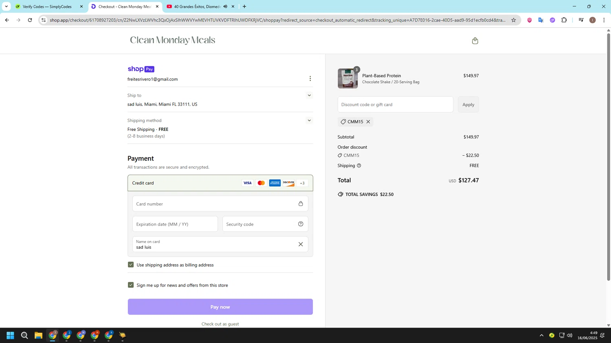
Task: Open the volume control in system tray
Action: tap(569, 335)
